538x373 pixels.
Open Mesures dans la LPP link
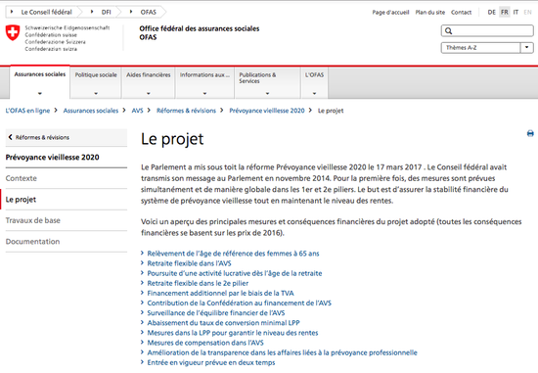click(x=233, y=333)
